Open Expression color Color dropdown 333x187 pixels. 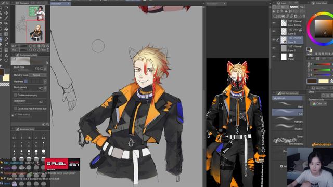click(318, 104)
